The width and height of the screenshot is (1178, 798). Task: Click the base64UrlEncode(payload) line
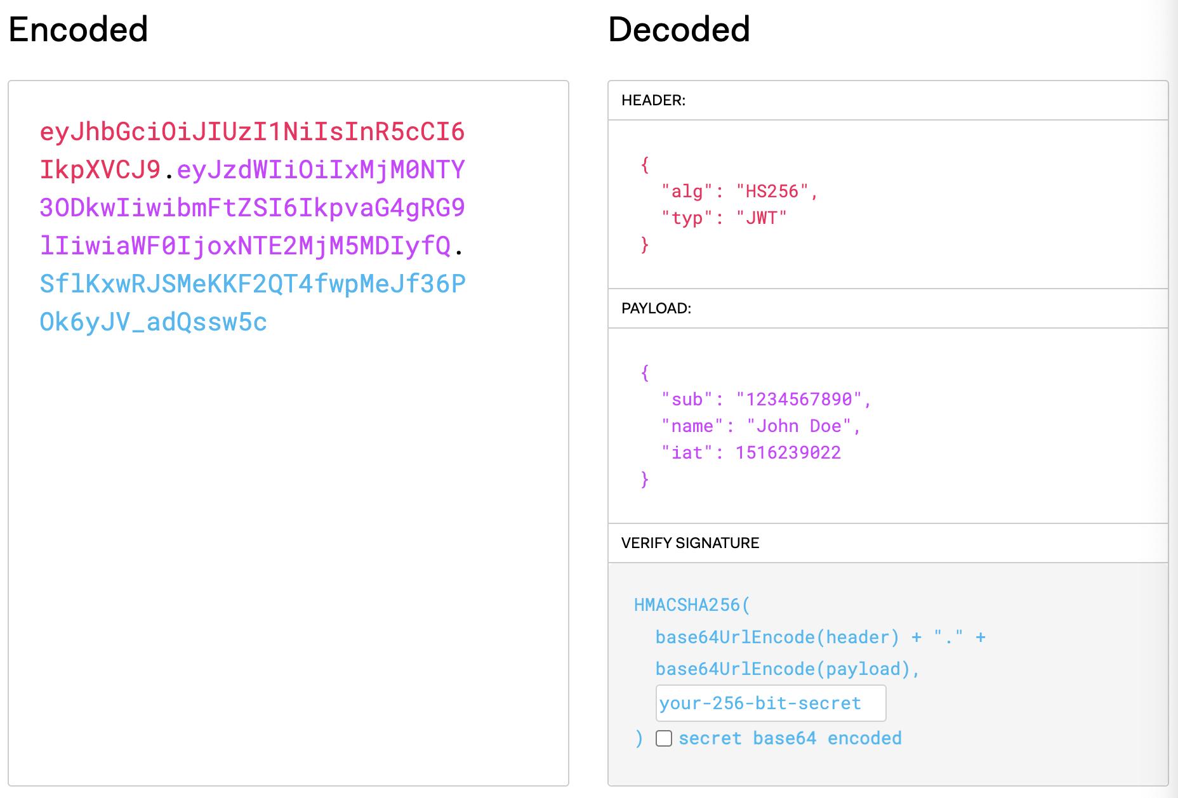click(788, 669)
